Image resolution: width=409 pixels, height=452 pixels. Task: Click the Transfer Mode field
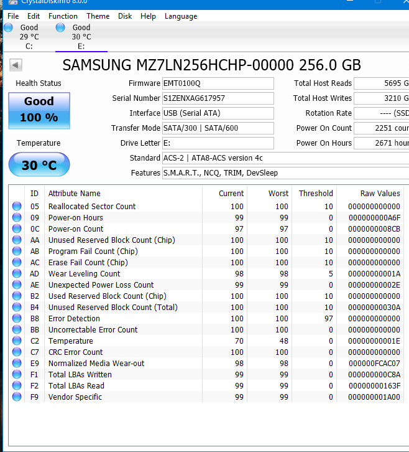click(218, 128)
